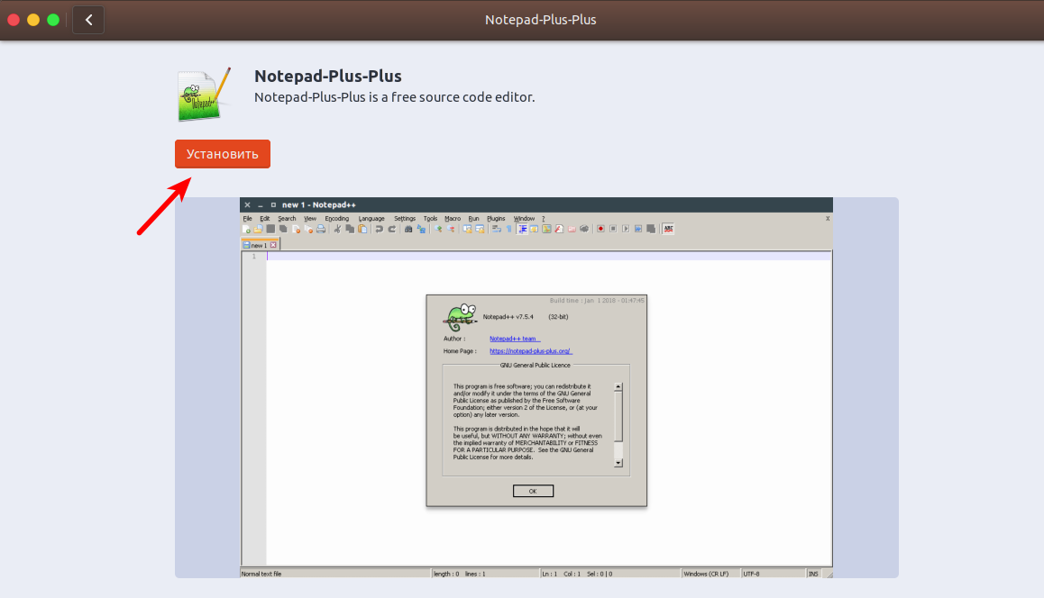Image resolution: width=1044 pixels, height=598 pixels.
Task: Open the Encoding menu
Action: tap(335, 218)
